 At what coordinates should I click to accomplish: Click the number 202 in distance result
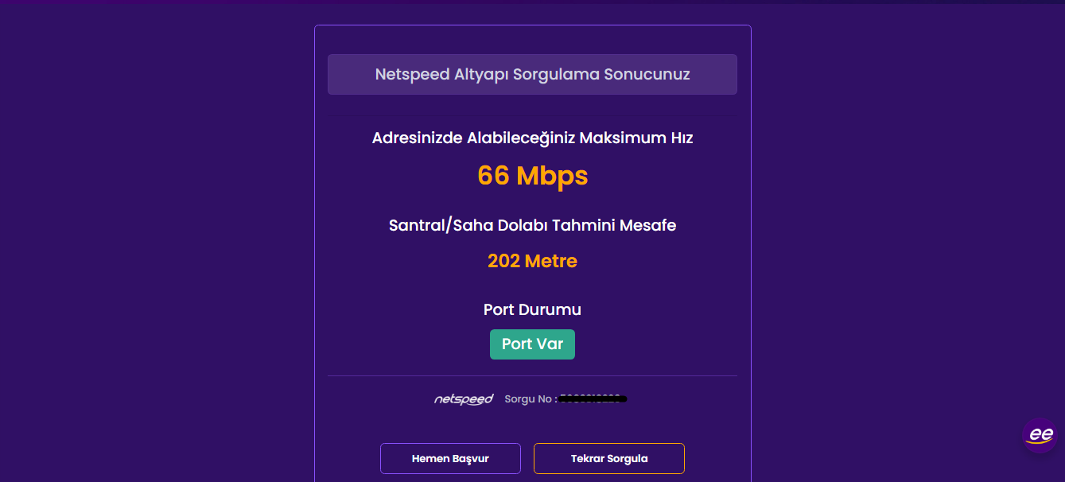click(503, 261)
